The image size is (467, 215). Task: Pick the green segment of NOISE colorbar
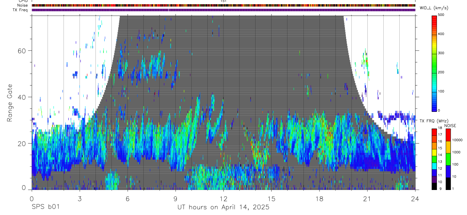click(x=448, y=159)
